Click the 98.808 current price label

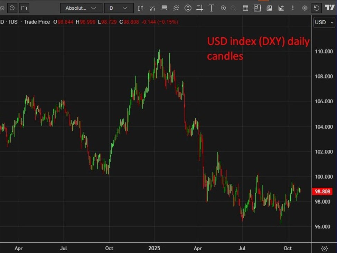322,191
